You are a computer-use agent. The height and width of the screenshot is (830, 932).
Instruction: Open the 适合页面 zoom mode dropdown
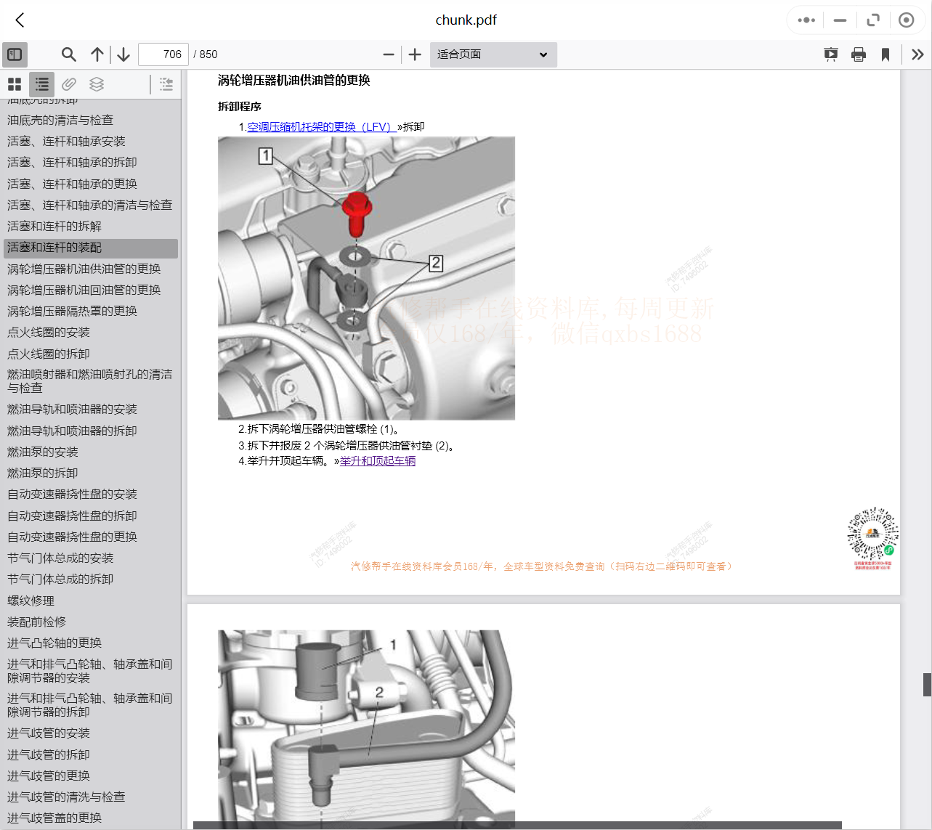pyautogui.click(x=493, y=54)
